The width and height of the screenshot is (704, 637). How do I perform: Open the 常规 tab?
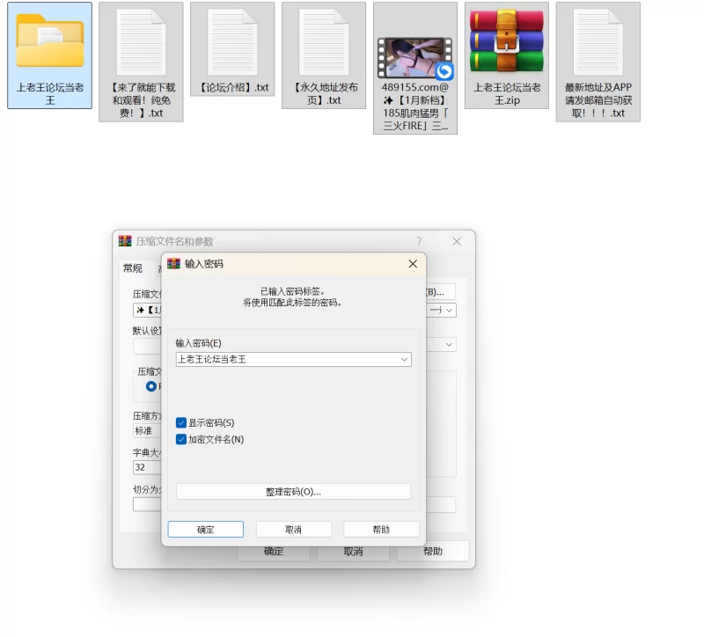tap(133, 268)
